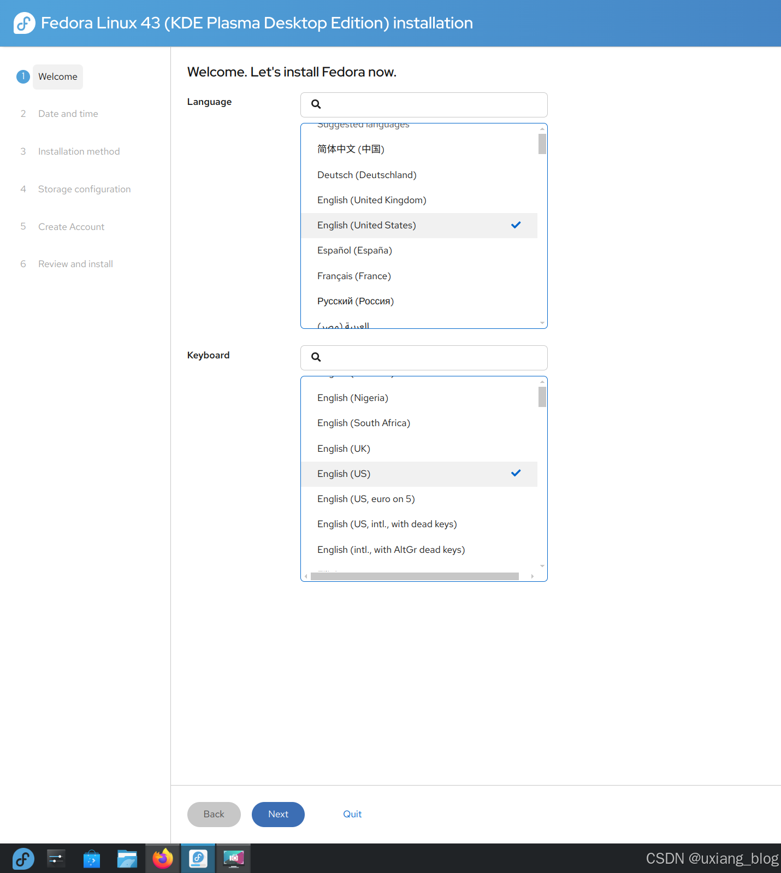Launch Firefox from the taskbar
Viewport: 781px width, 873px height.
(163, 858)
